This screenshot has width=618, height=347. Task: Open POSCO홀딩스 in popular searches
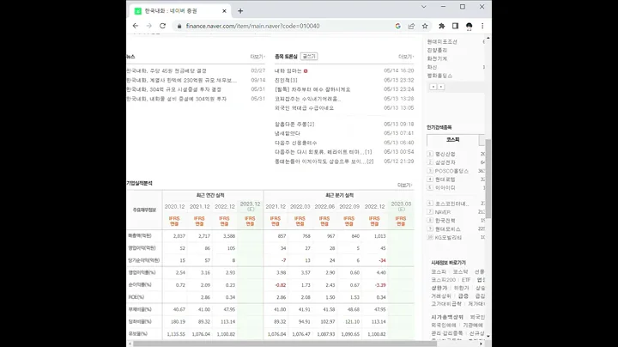451,171
